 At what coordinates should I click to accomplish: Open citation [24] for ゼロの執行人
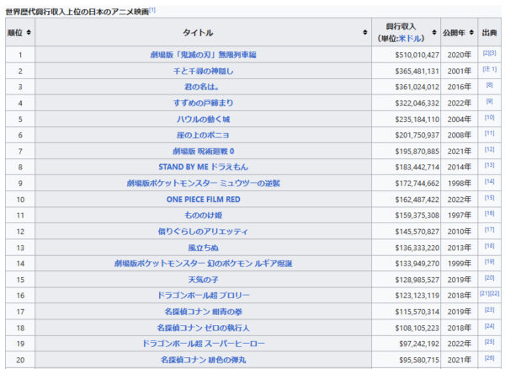tap(489, 326)
